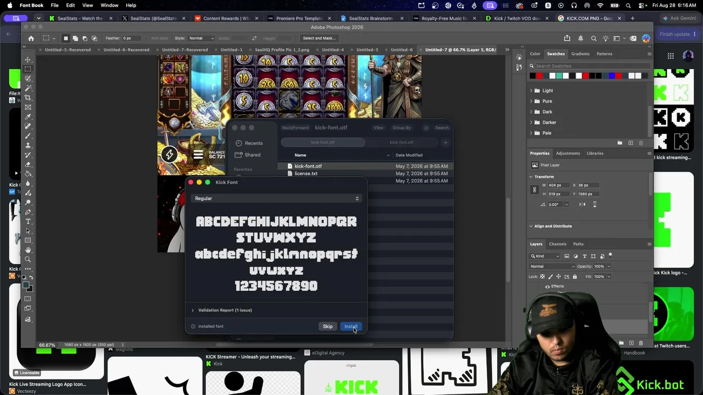This screenshot has width=703, height=395.
Task: Expand the Validation Report section
Action: pos(193,311)
